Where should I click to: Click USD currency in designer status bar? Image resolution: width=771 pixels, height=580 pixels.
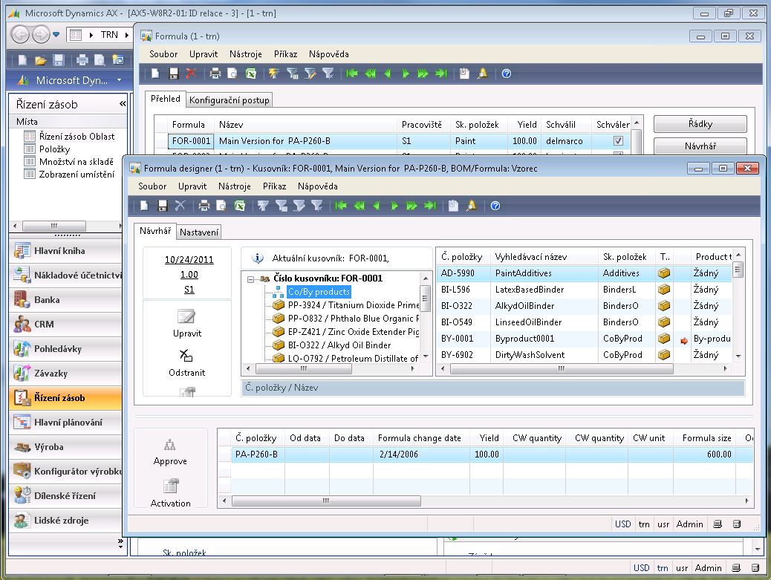tap(622, 524)
